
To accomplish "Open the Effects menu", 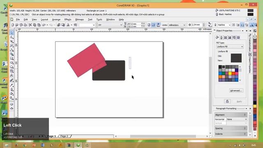I will click(68, 20).
